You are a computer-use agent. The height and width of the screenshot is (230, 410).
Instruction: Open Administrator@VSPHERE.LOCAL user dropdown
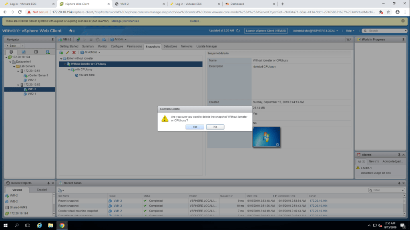(x=315, y=31)
